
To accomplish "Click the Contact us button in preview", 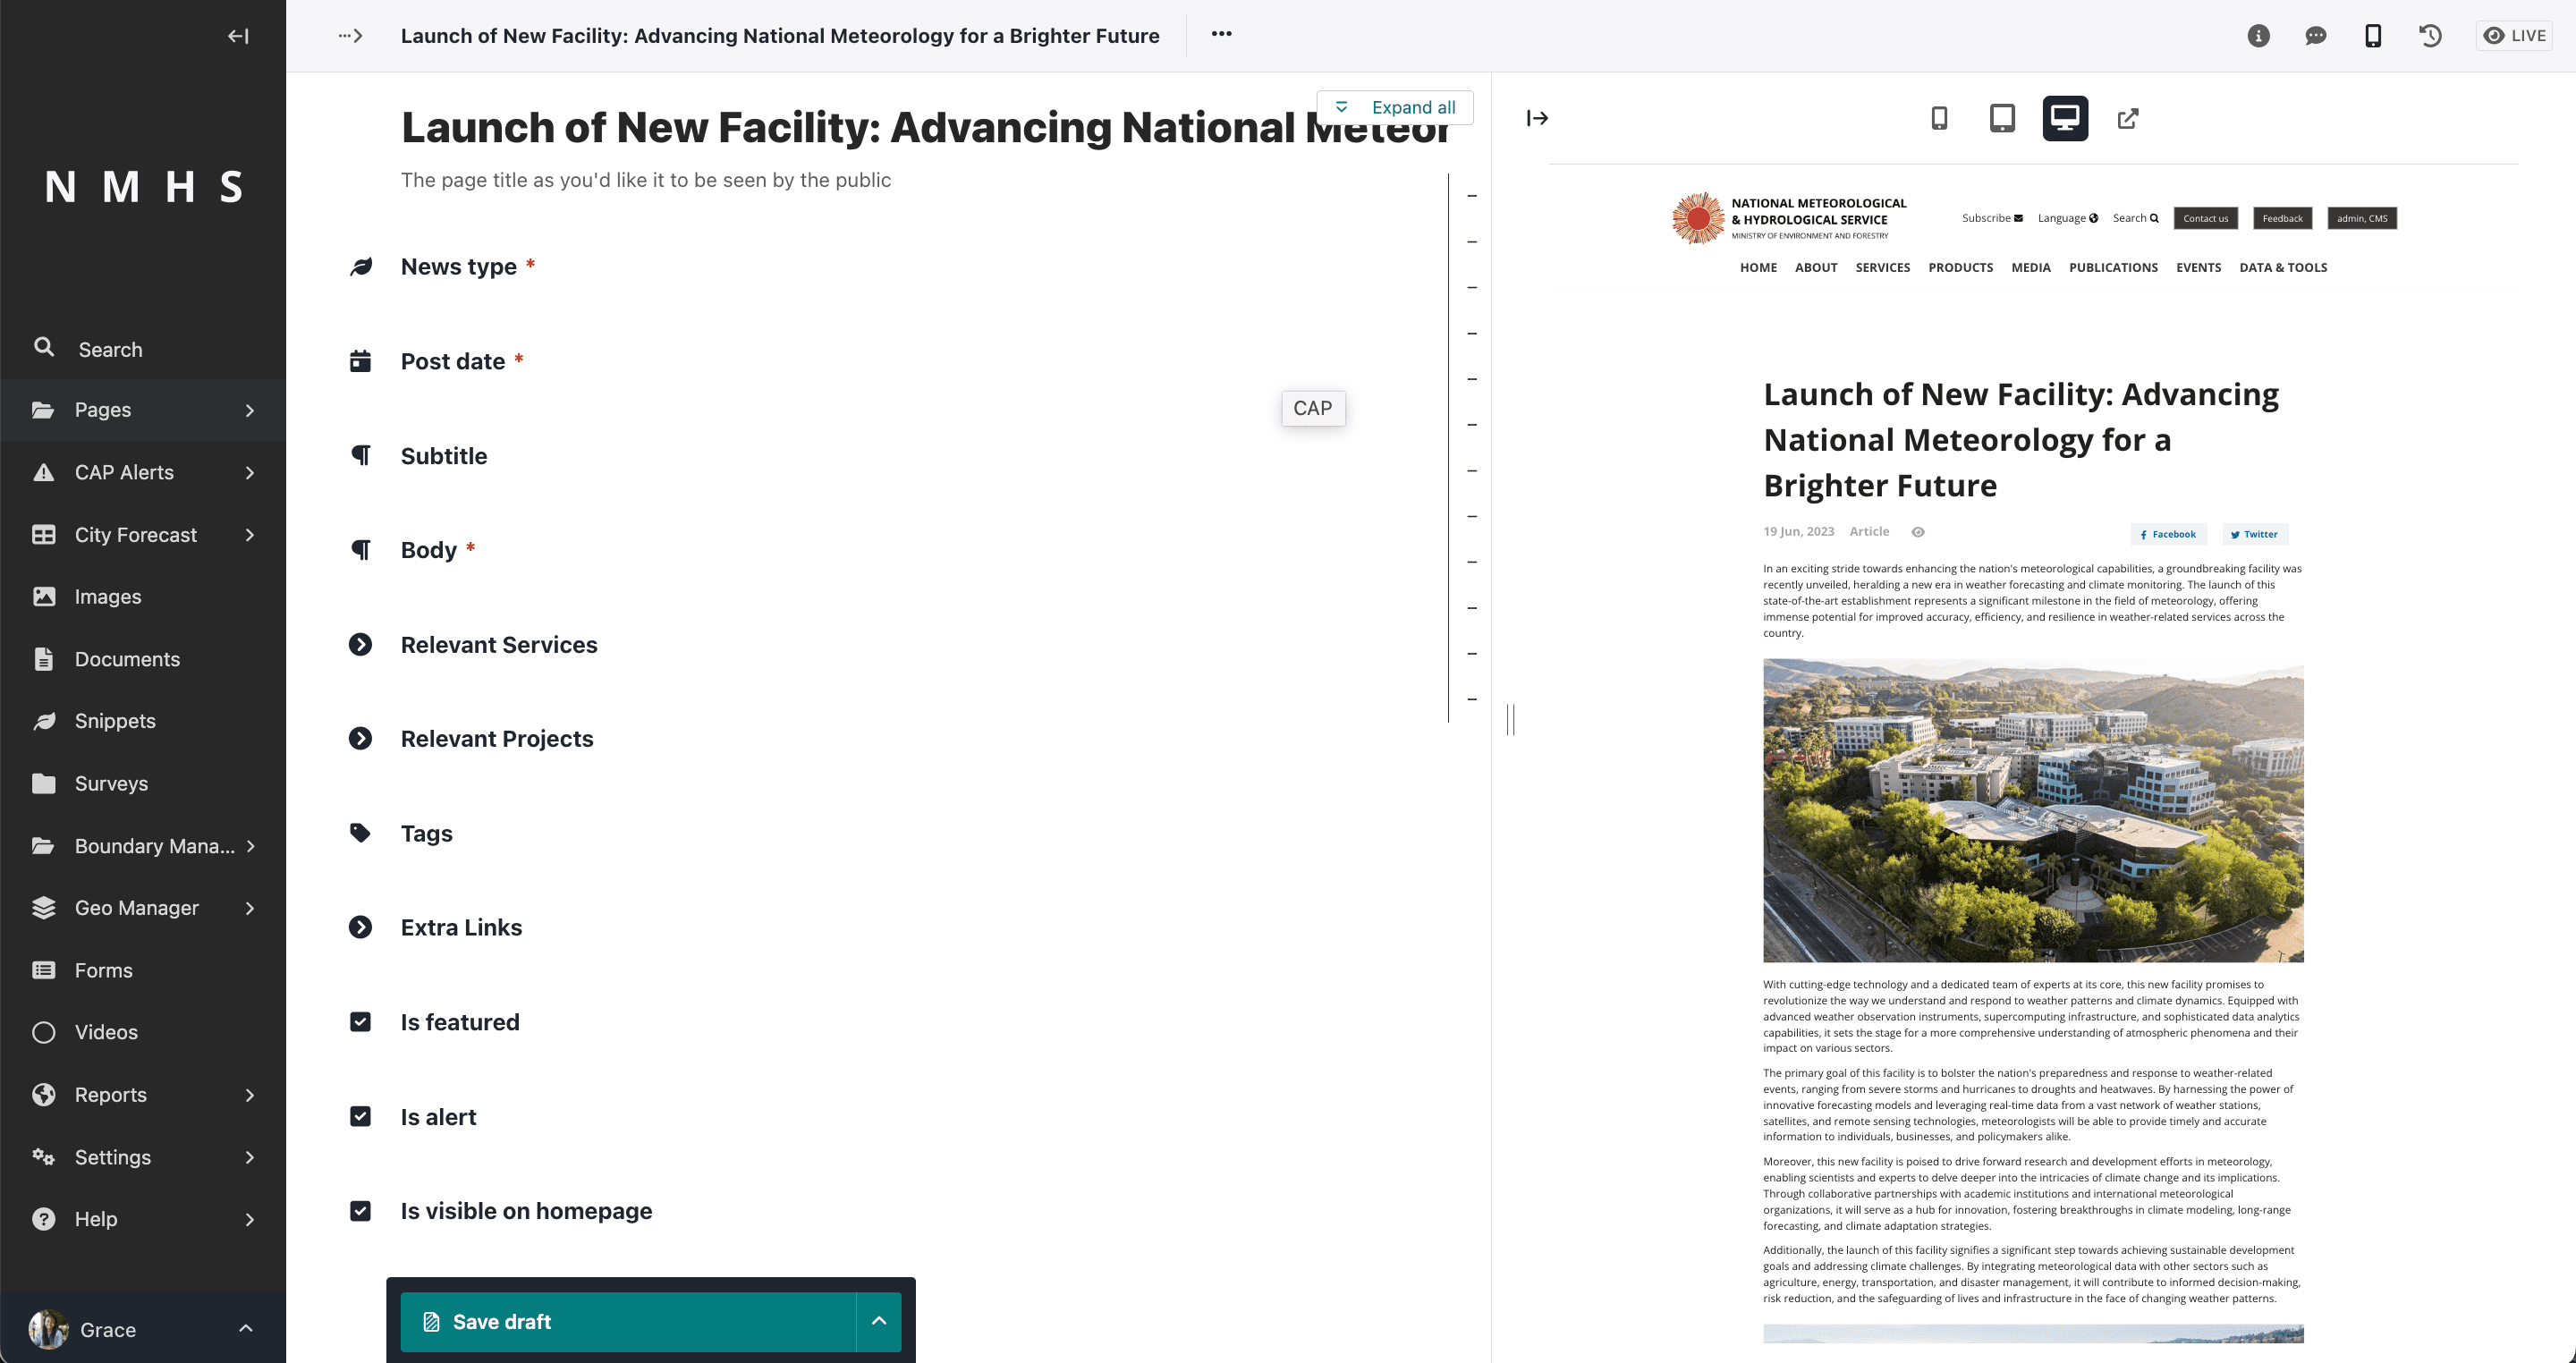I will coord(2206,218).
